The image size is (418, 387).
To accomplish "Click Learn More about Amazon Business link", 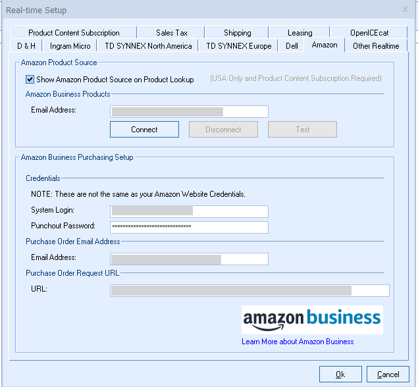I will (298, 342).
